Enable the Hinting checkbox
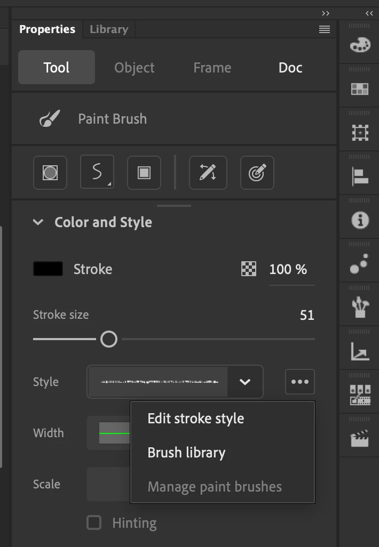 94,523
